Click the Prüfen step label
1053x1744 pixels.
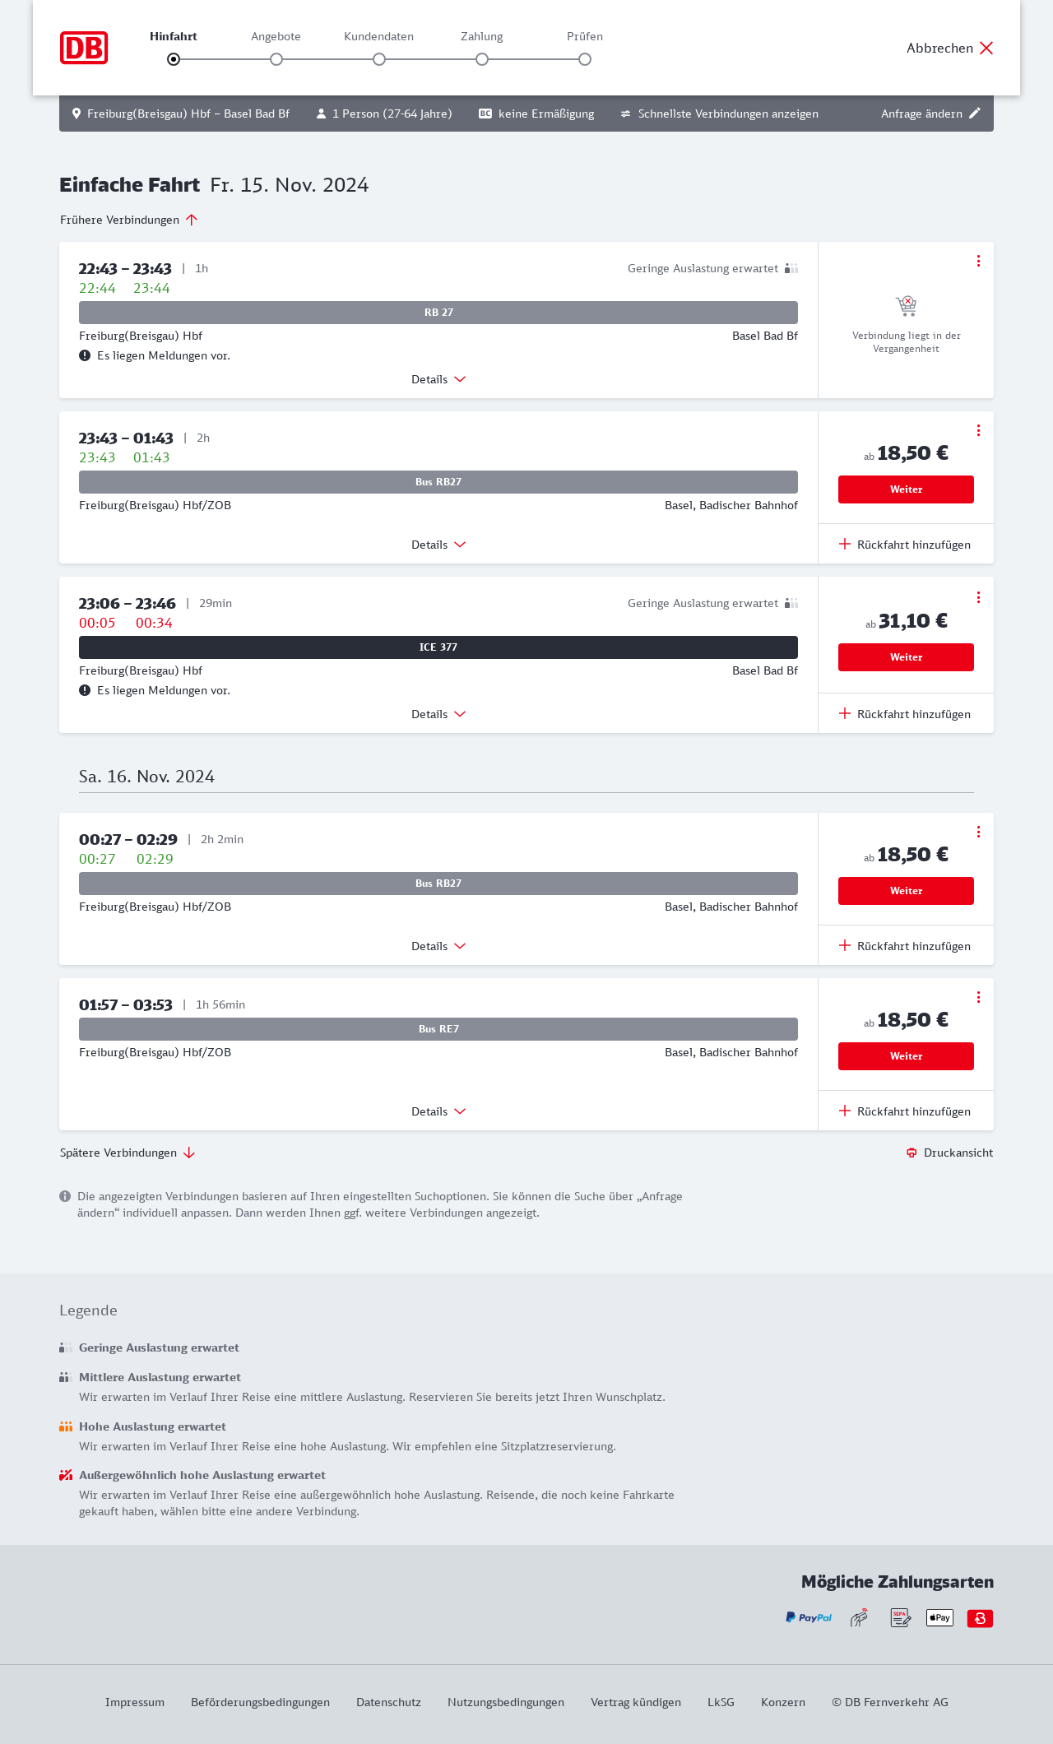pyautogui.click(x=585, y=36)
